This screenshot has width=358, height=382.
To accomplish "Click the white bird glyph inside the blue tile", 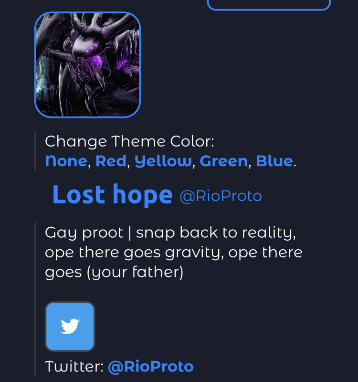I will pos(70,326).
